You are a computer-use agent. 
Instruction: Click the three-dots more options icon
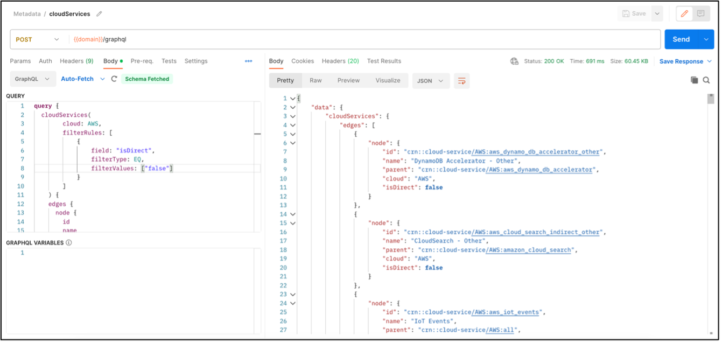tap(249, 61)
